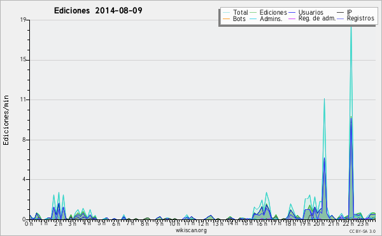Screen dimensions: 382x236
Task: Click the '20 h' x-axis label
Action: [319, 223]
